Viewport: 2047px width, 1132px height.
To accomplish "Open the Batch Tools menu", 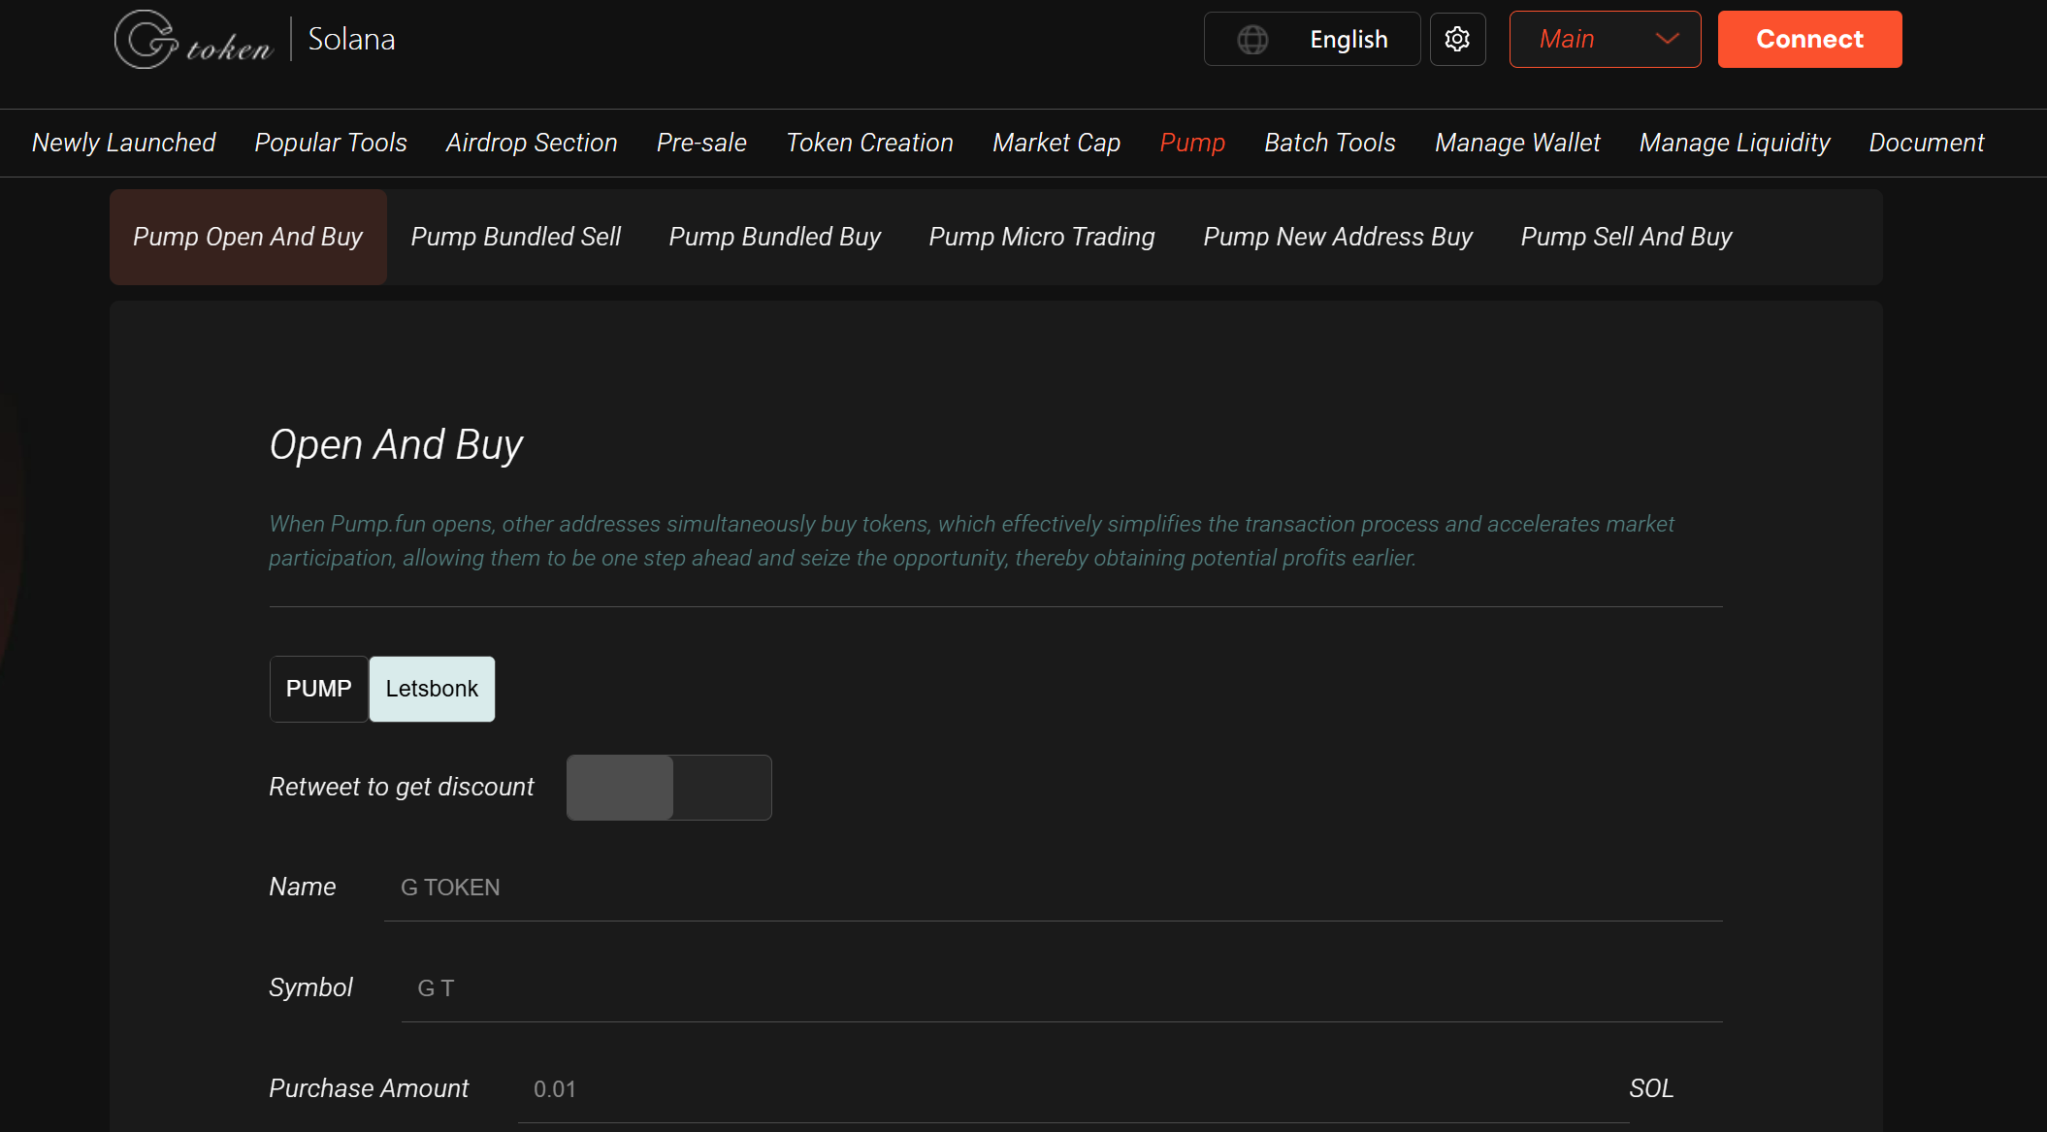I will click(1329, 143).
